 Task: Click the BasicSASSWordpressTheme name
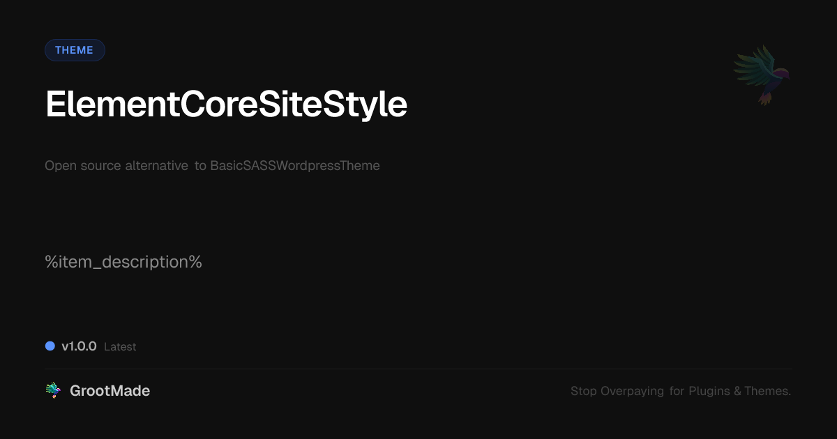pyautogui.click(x=295, y=166)
